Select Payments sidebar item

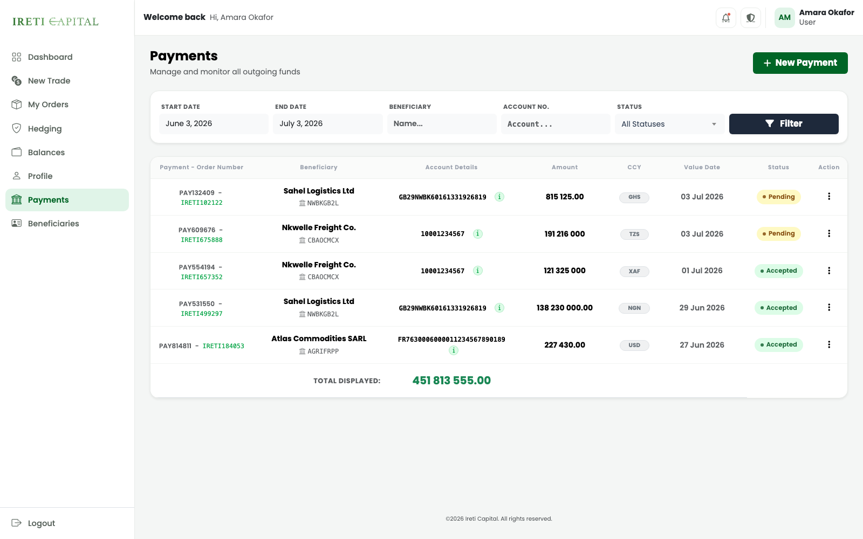point(67,200)
